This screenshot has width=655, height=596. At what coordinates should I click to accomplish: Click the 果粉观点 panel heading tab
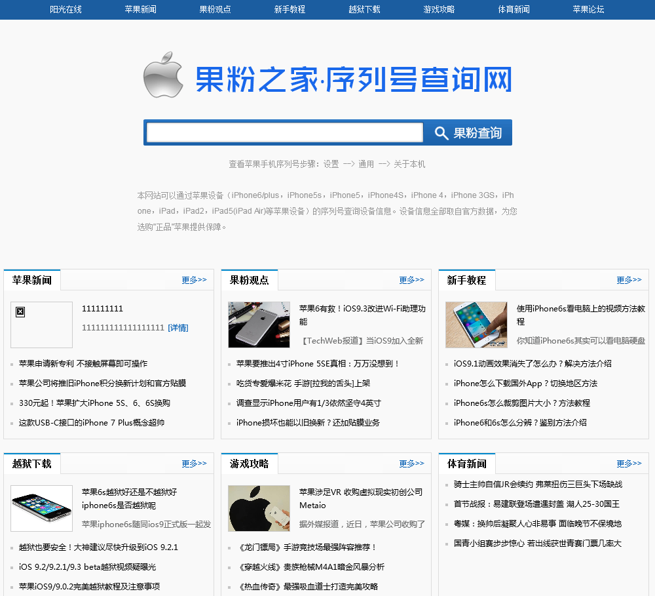click(250, 280)
